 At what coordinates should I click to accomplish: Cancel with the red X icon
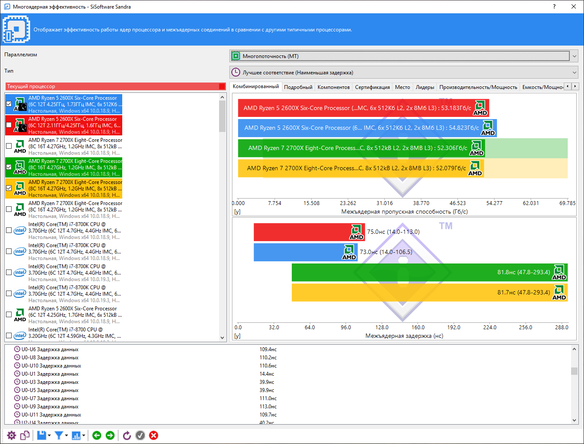click(154, 435)
